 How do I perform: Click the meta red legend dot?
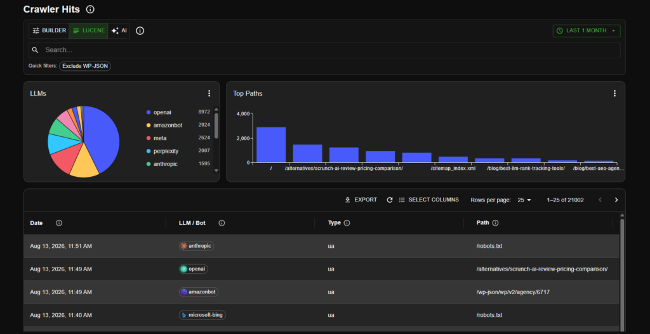(x=149, y=138)
